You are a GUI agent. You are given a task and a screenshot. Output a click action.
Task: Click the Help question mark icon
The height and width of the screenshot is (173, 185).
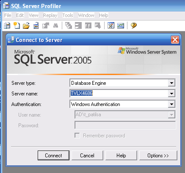coord(134,25)
